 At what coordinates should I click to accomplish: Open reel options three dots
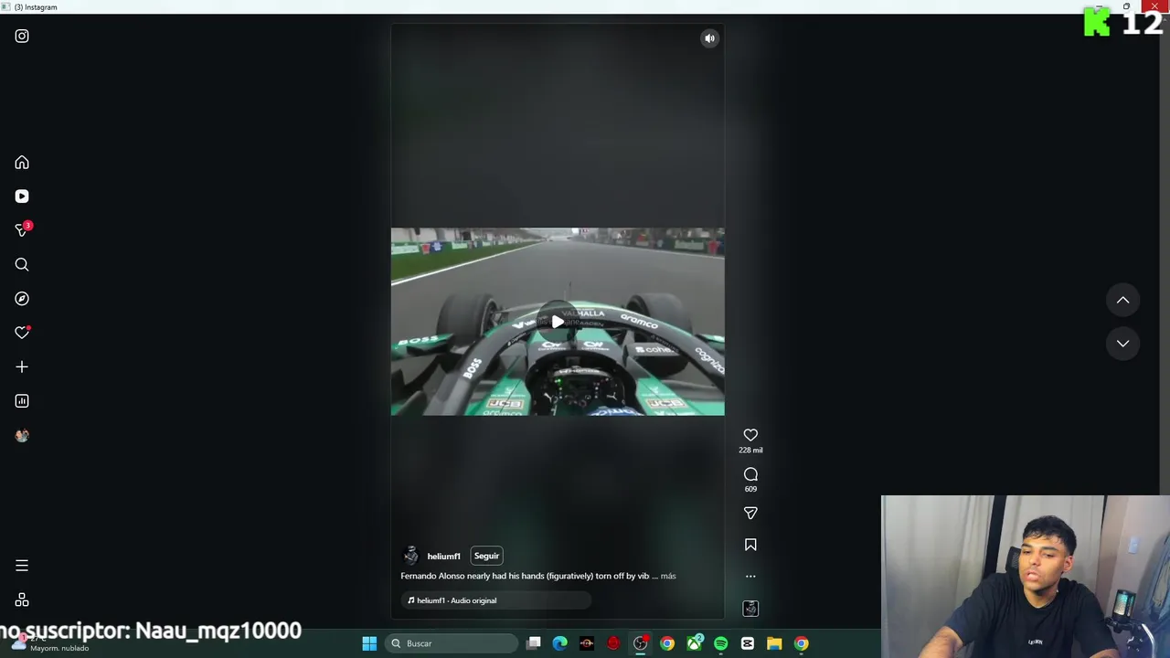click(x=750, y=577)
